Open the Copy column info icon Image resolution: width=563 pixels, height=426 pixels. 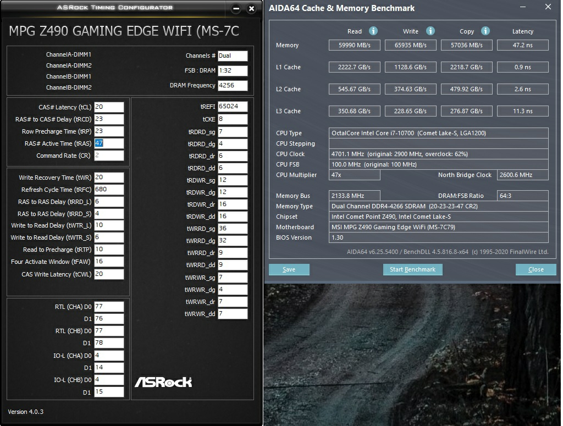(x=485, y=31)
